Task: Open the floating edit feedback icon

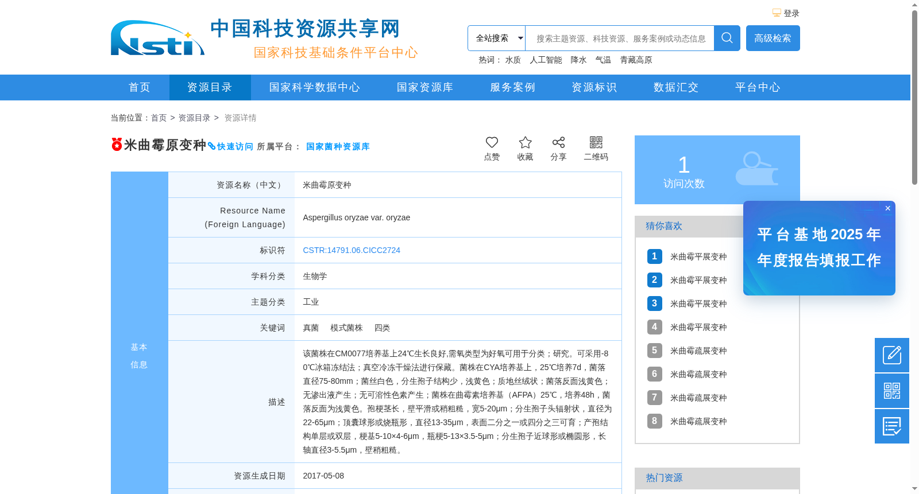Action: [x=892, y=355]
